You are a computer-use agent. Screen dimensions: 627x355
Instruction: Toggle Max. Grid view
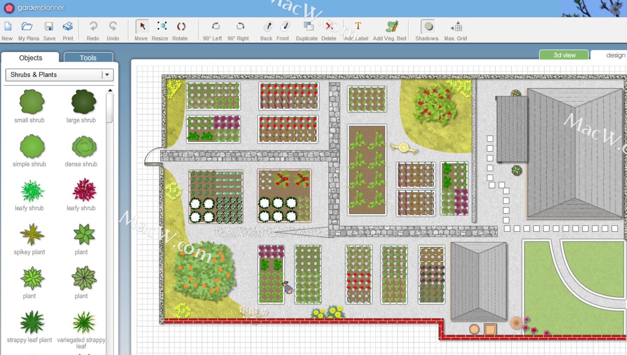pyautogui.click(x=457, y=27)
